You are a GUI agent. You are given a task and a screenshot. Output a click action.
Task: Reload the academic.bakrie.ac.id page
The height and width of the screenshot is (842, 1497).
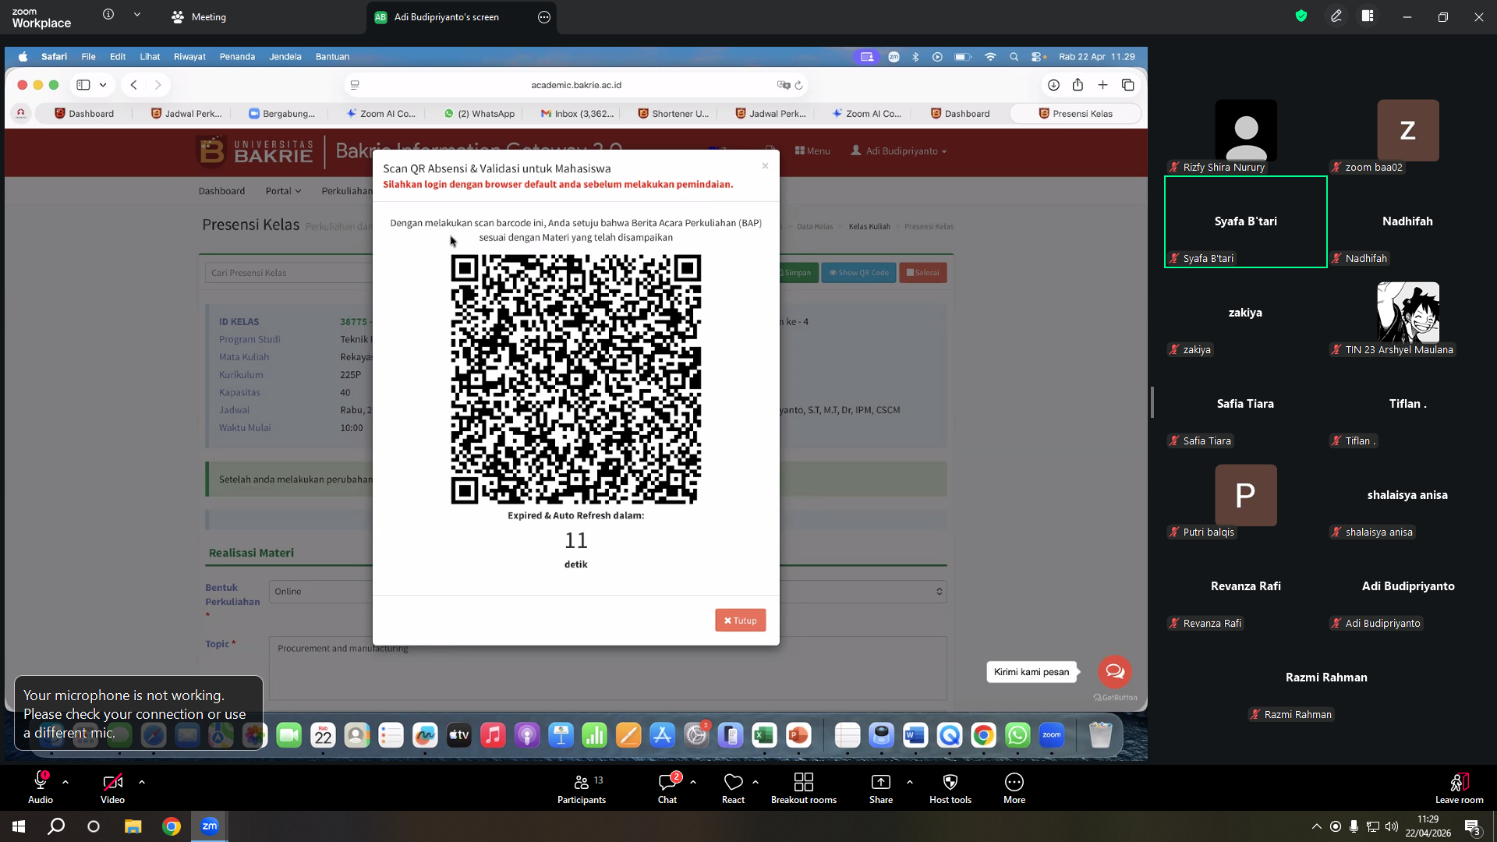pyautogui.click(x=798, y=85)
